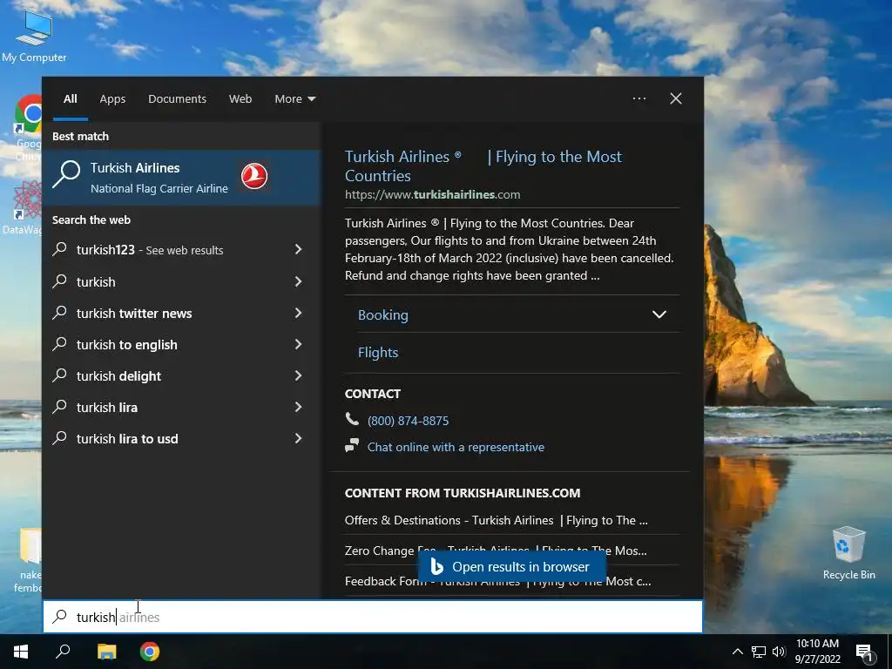Screen dimensions: 892x669
Task: Open Offers & Destinations content link
Action: 496,520
